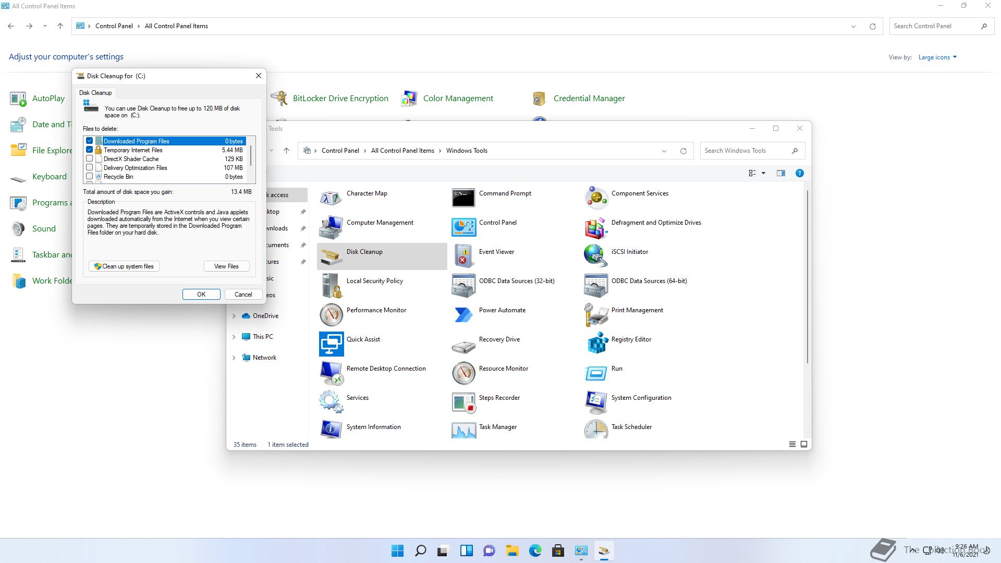Viewport: 1001px width, 563px height.
Task: Open Remote Desktop Connection
Action: [x=331, y=373]
